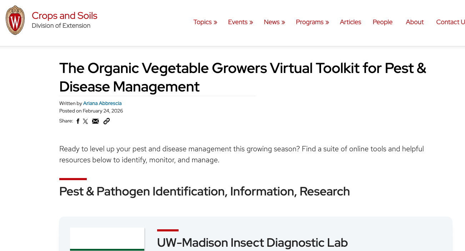Open author Ariana Abbrescia's profile
The height and width of the screenshot is (251, 465).
click(x=102, y=103)
